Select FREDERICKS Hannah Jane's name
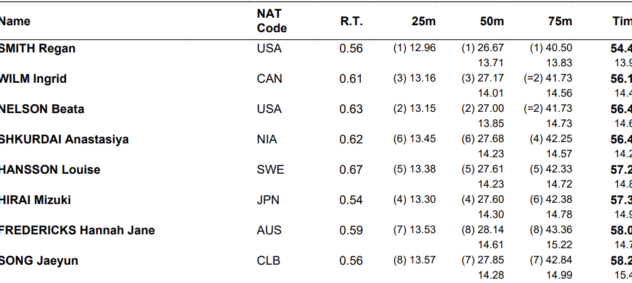Screen dimensions: 632x283 point(77,231)
